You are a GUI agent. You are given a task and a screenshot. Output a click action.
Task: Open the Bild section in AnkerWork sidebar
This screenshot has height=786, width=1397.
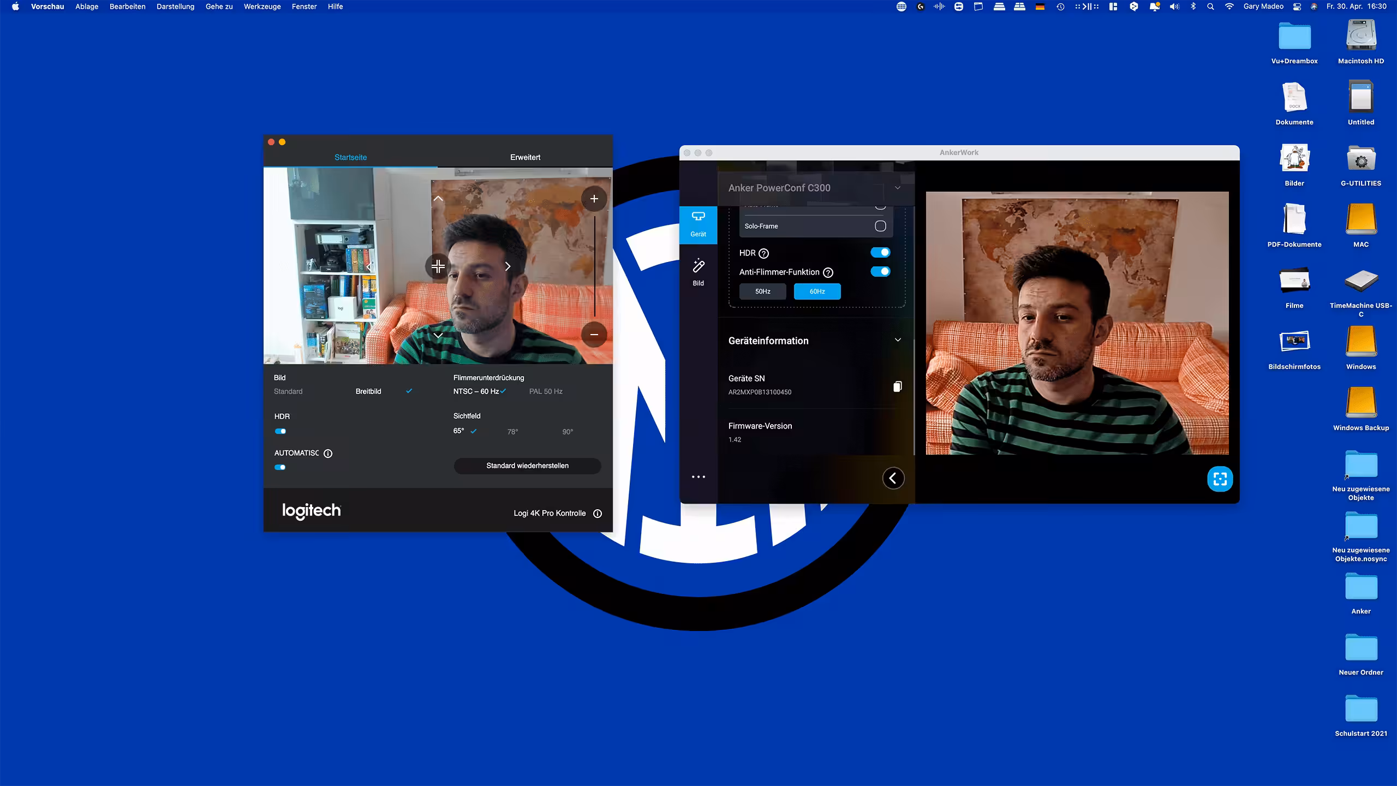pyautogui.click(x=698, y=272)
